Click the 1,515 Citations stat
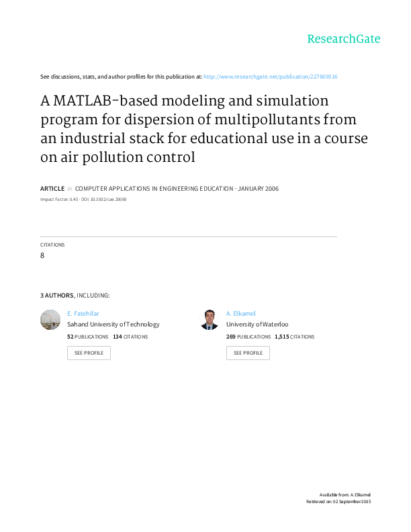 pos(294,337)
